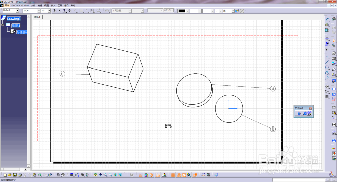Select the Pan tool icon
Image resolution: width=337 pixels, height=182 pixels.
click(x=100, y=175)
